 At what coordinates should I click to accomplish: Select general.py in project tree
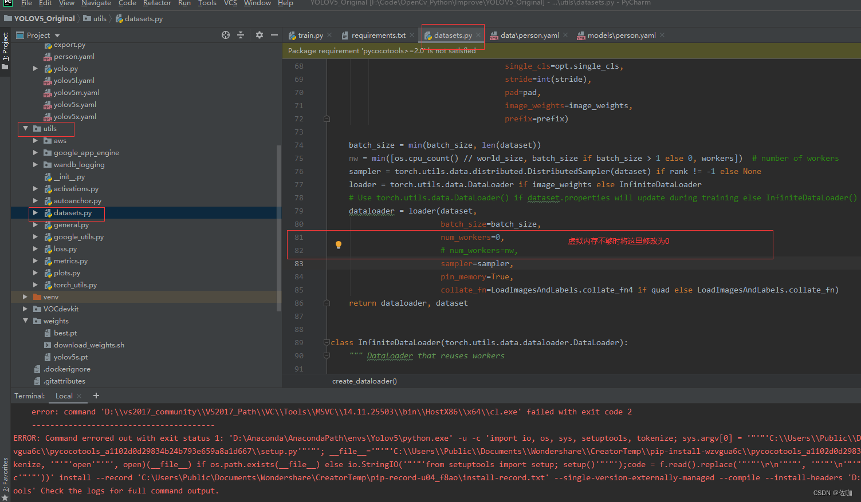click(71, 225)
